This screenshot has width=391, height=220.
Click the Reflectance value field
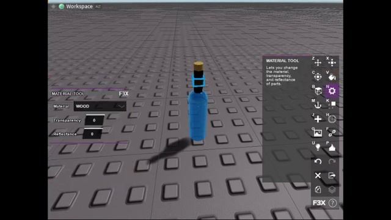coord(92,134)
